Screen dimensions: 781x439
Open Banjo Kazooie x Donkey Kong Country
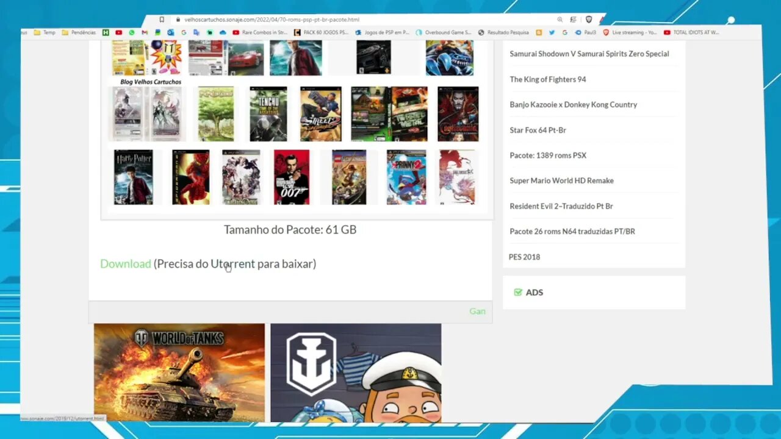tap(574, 104)
